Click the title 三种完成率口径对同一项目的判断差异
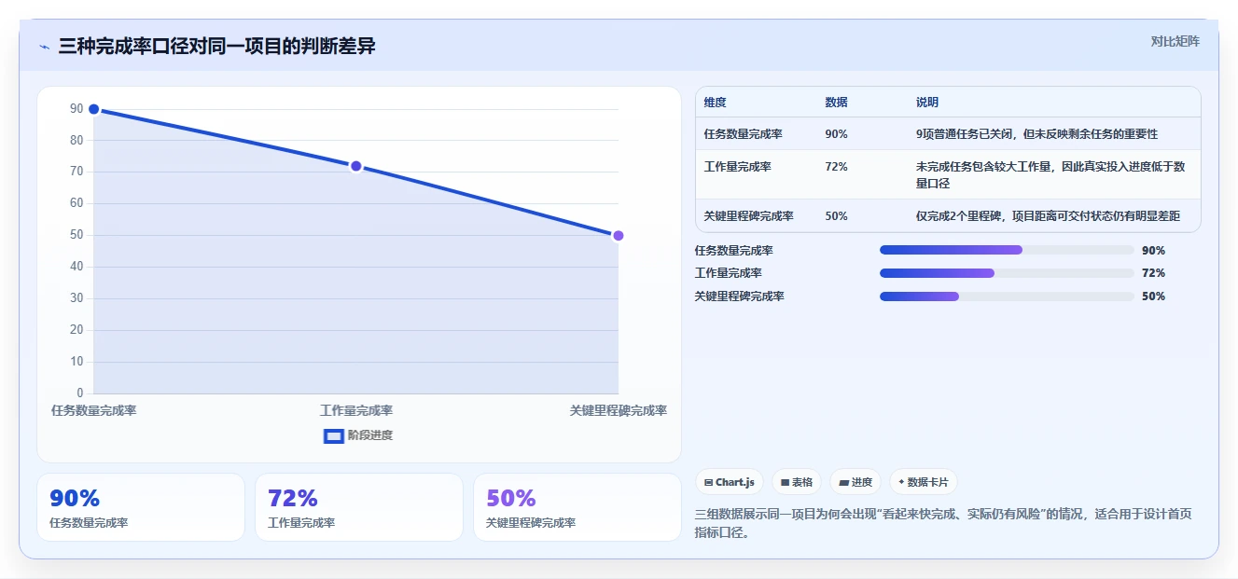1238x579 pixels. coord(216,46)
